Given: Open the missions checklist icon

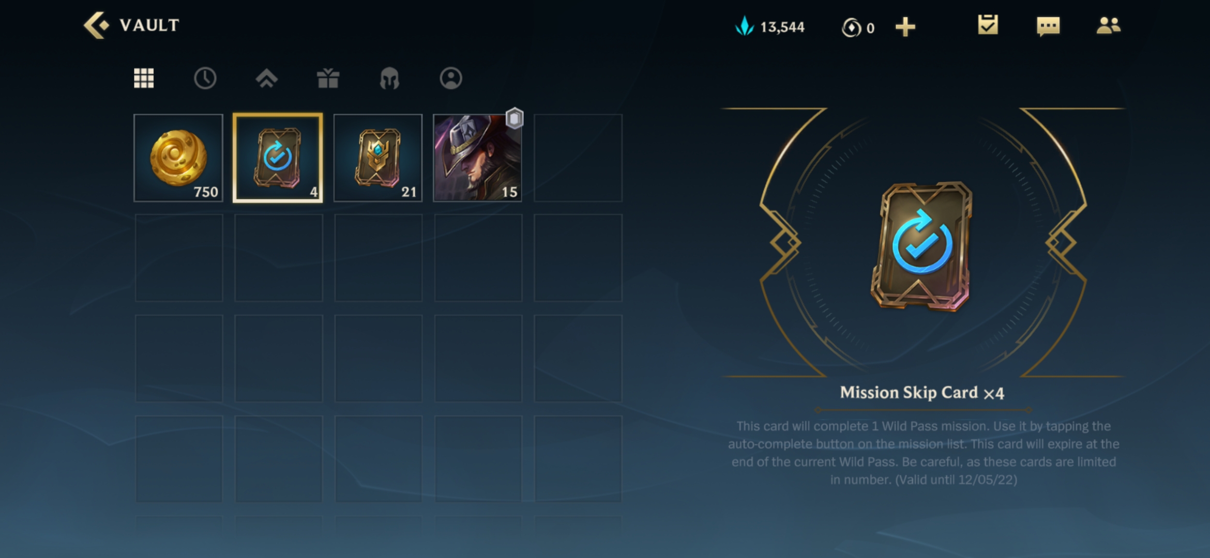Looking at the screenshot, I should point(988,25).
